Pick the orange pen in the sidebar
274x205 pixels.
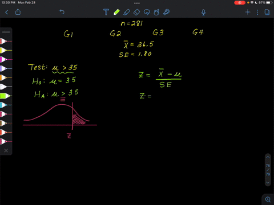[6, 77]
